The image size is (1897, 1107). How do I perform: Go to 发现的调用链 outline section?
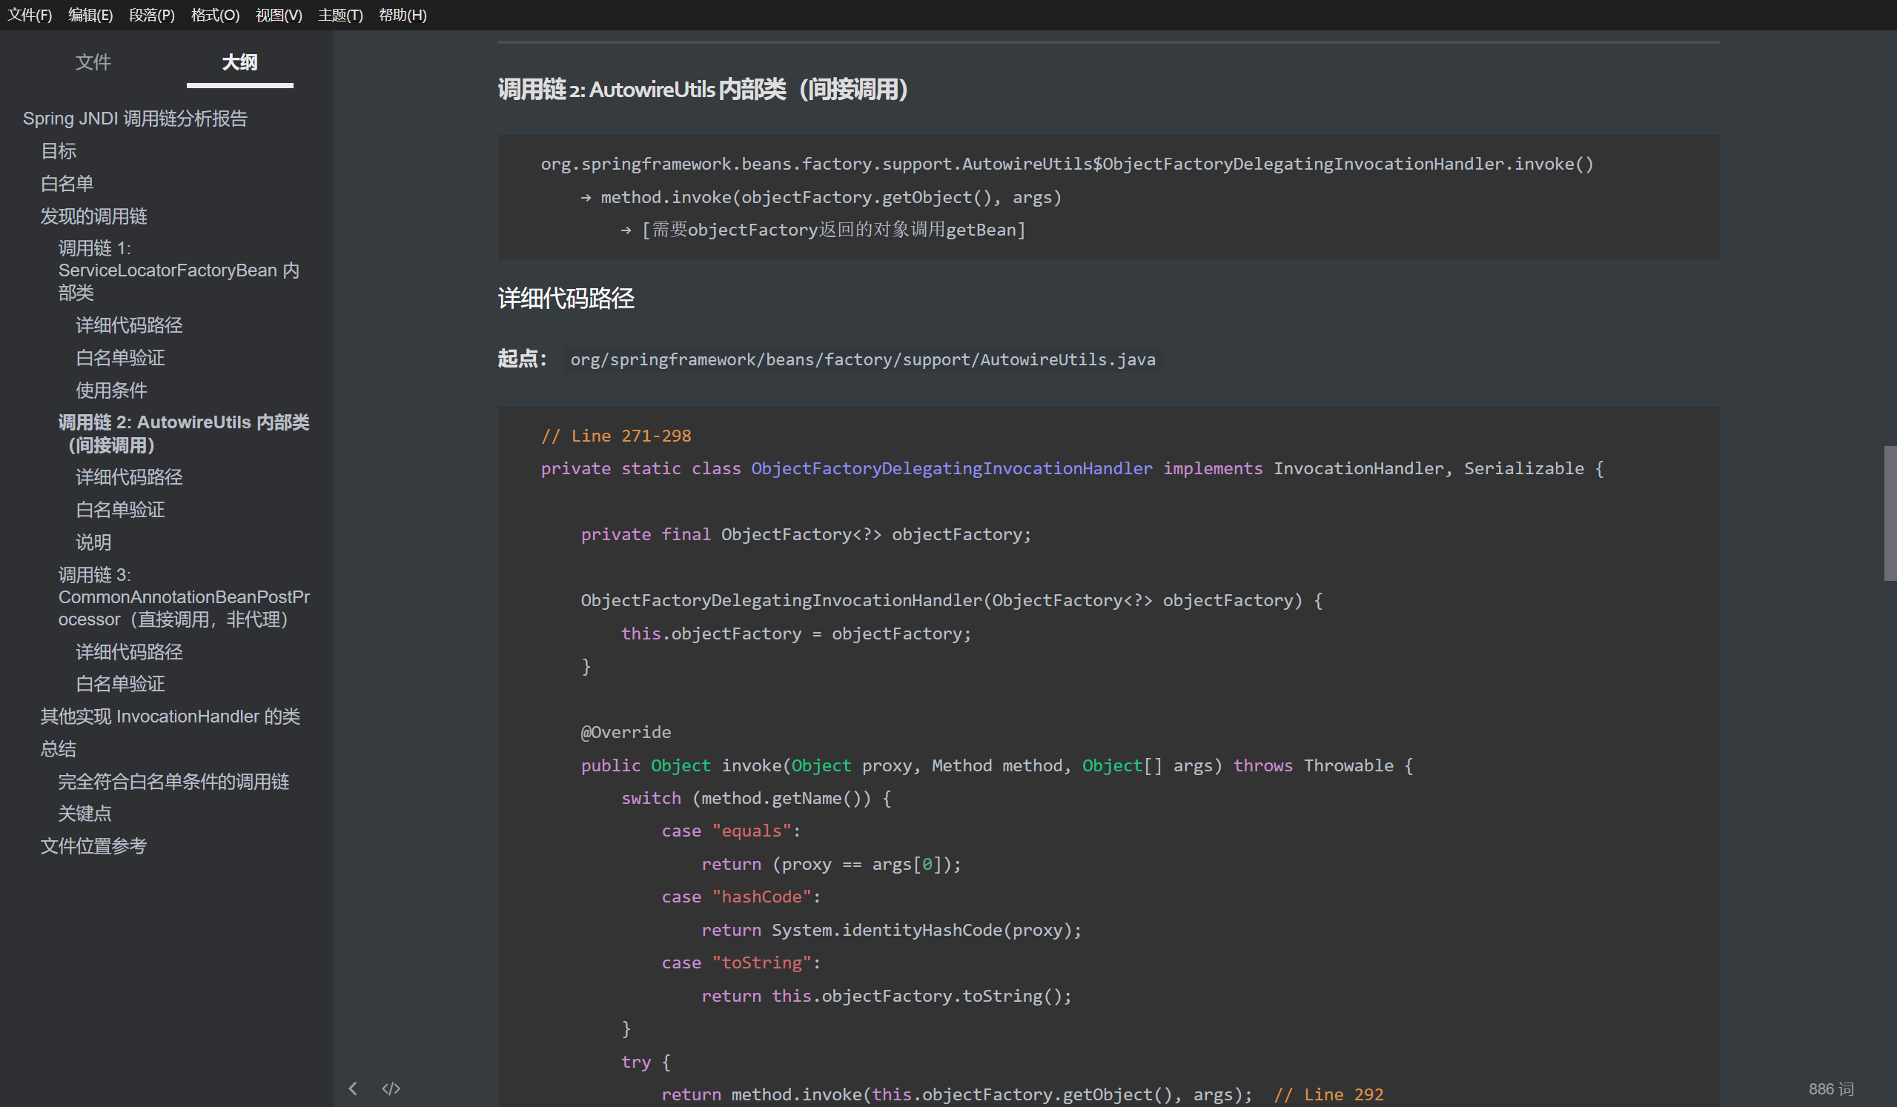coord(93,216)
